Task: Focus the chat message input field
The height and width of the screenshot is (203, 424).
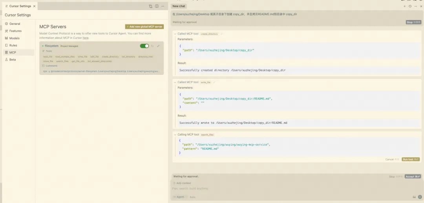Action: [275, 188]
